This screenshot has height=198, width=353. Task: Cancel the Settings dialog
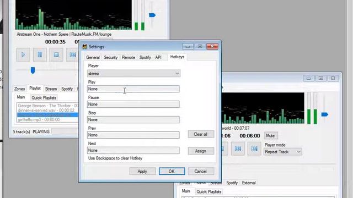point(201,171)
